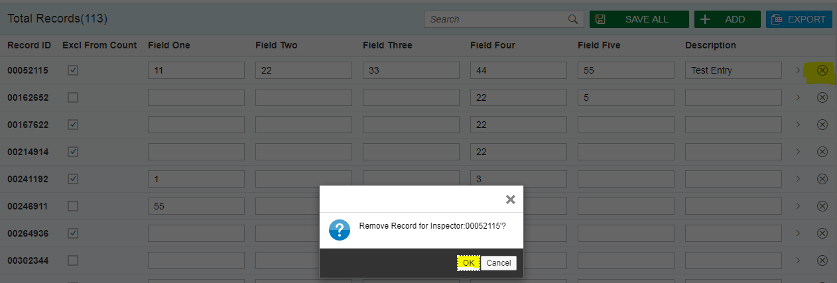Expand row 00162652 using the chevron
The height and width of the screenshot is (283, 837).
point(798,97)
